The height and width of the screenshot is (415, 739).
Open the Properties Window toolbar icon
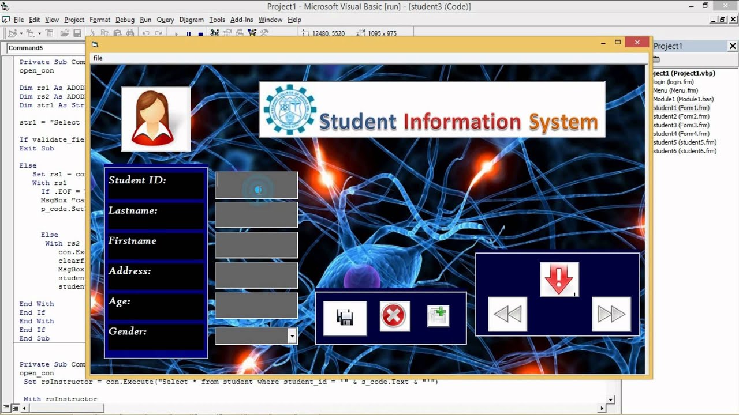(227, 33)
